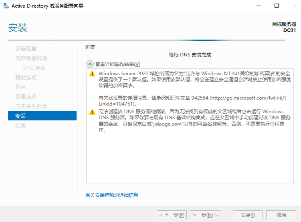Click the knowledge base article 942564 text
This screenshot has width=301, height=222.
pyautogui.click(x=192, y=101)
